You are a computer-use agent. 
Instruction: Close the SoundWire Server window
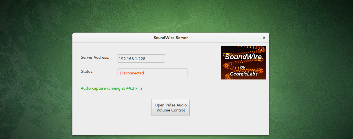pyautogui.click(x=264, y=38)
